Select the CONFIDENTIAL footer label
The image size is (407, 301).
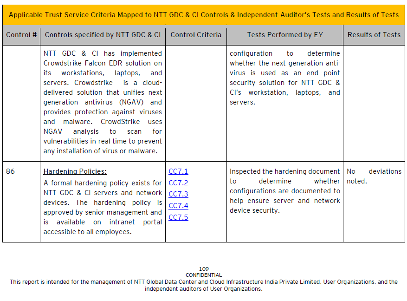[204, 275]
